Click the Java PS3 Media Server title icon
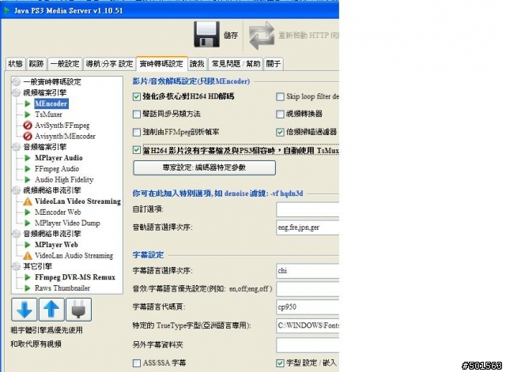506x372 pixels. coord(6,10)
